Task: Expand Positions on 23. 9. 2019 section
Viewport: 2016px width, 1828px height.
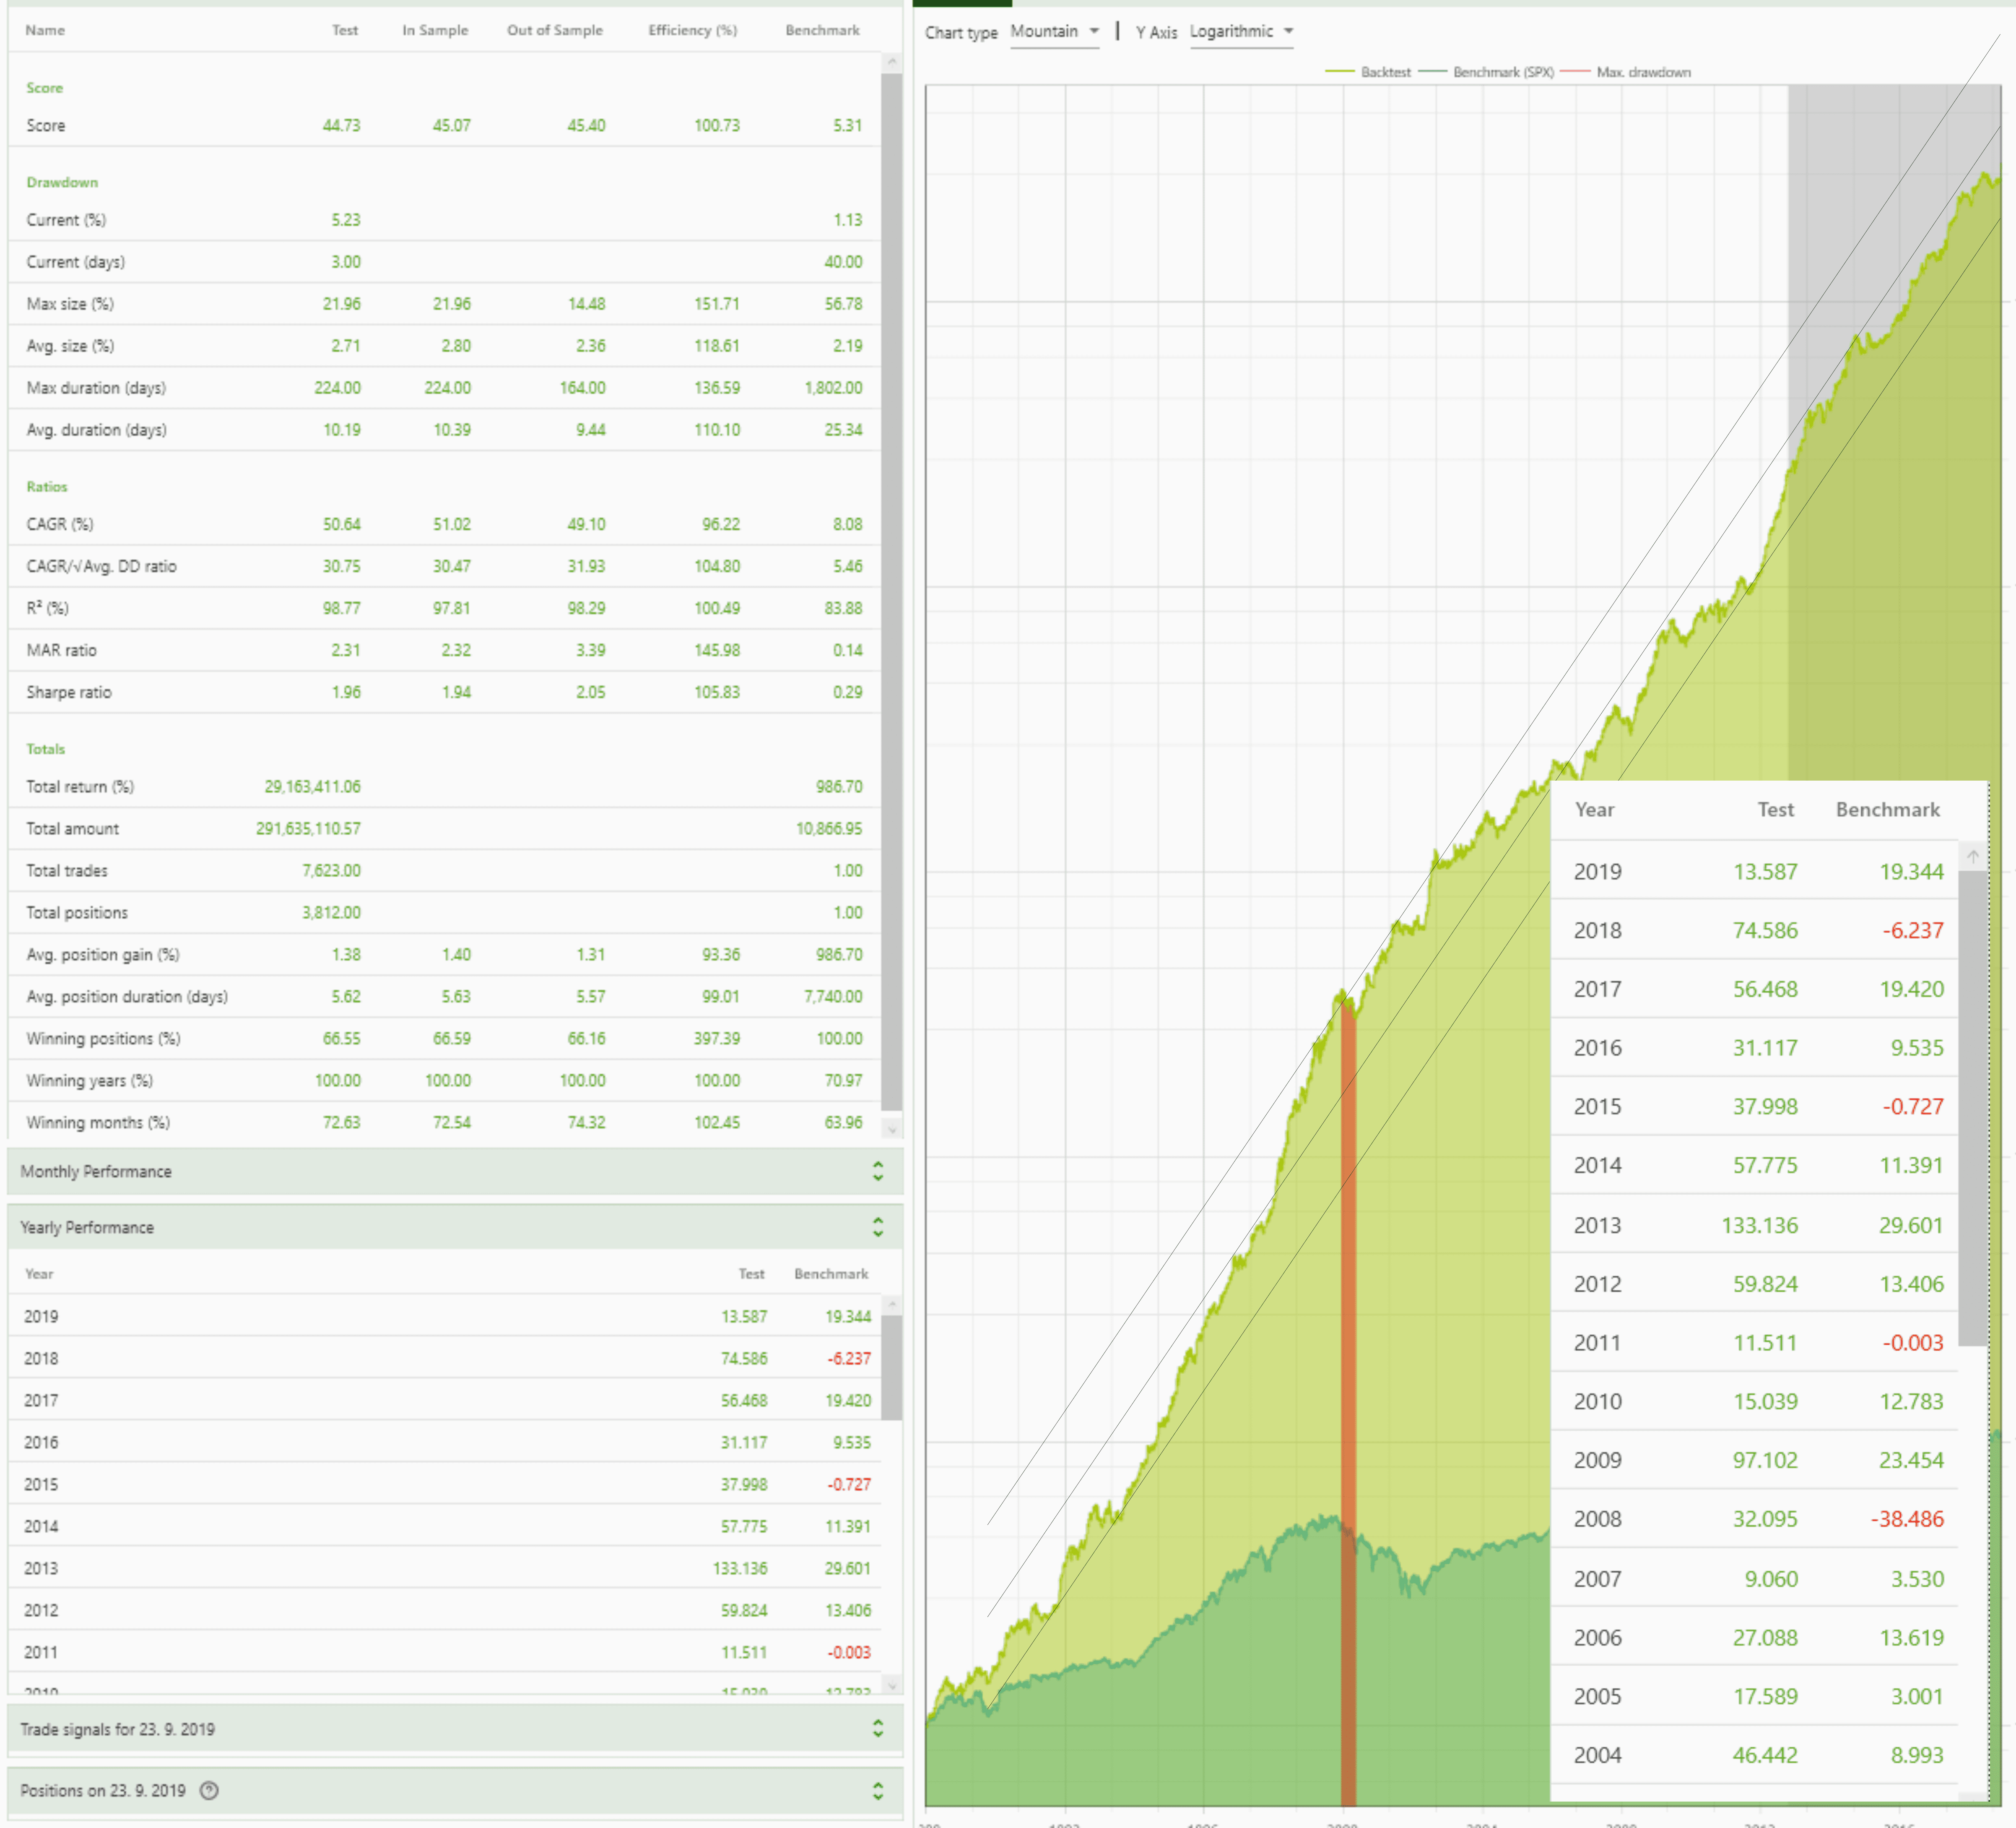Action: [455, 1791]
